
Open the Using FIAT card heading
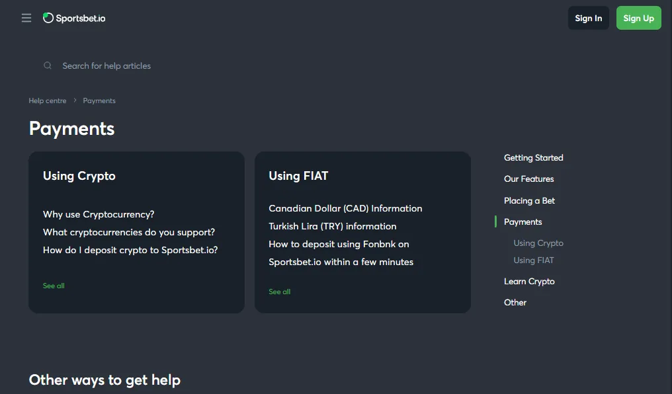[x=298, y=176]
